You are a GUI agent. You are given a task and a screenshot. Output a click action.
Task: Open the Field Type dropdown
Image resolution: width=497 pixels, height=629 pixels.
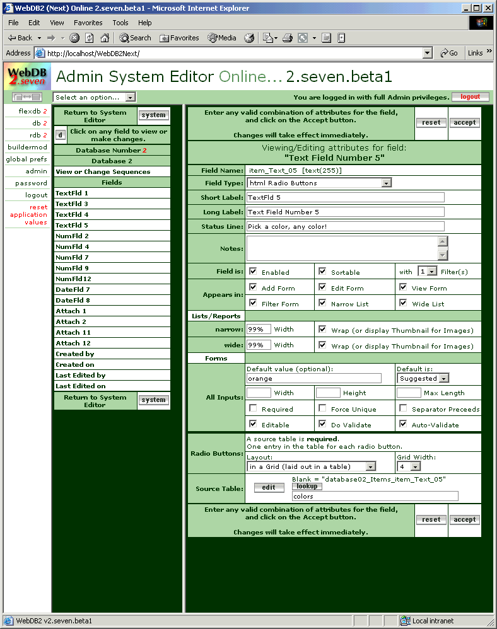coord(319,183)
